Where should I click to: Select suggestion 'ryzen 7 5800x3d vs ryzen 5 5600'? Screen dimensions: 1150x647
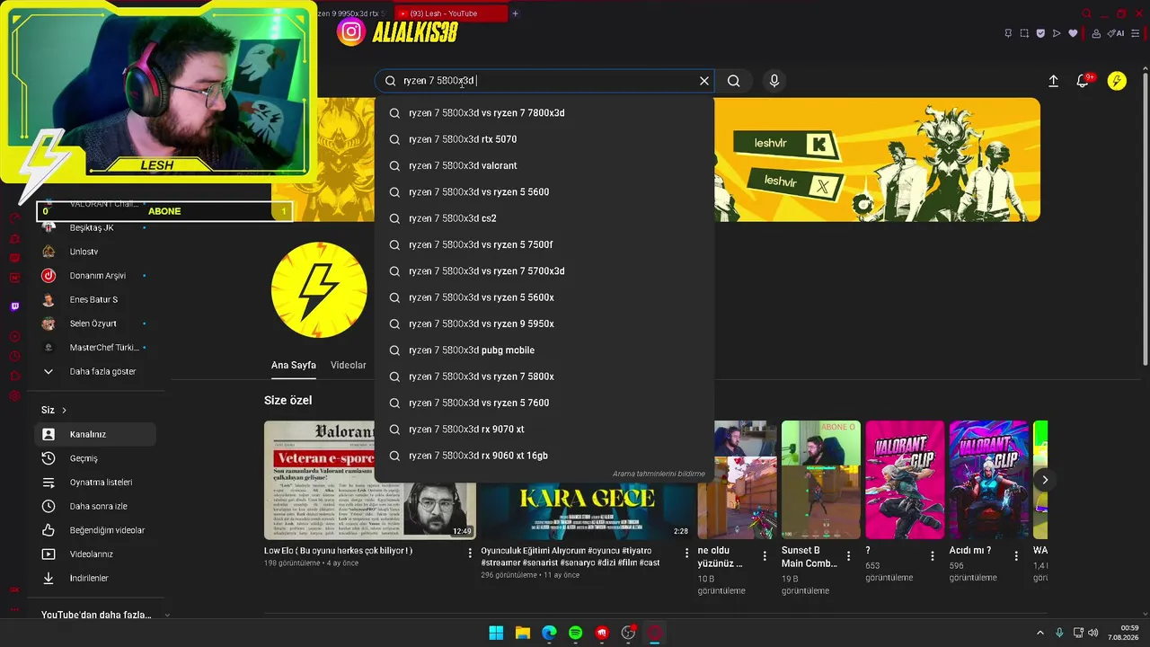point(544,192)
